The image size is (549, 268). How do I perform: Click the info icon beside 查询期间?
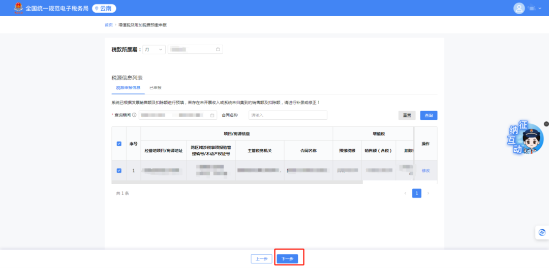coord(134,115)
